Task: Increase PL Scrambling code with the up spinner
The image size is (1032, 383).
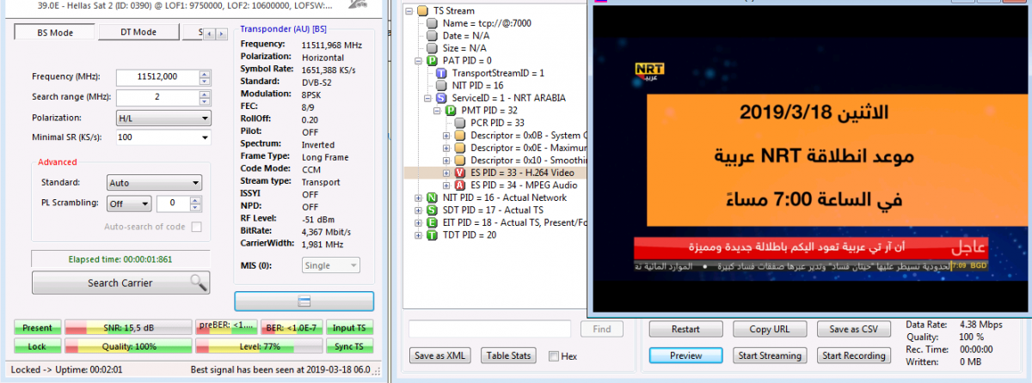Action: [x=194, y=200]
